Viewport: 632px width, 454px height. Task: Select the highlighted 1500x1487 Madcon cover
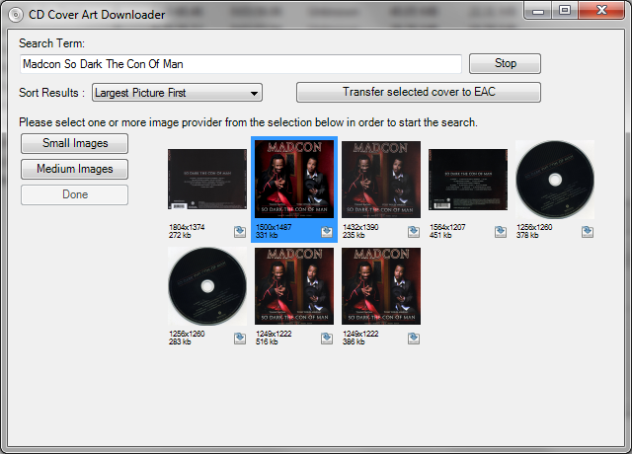click(x=294, y=180)
